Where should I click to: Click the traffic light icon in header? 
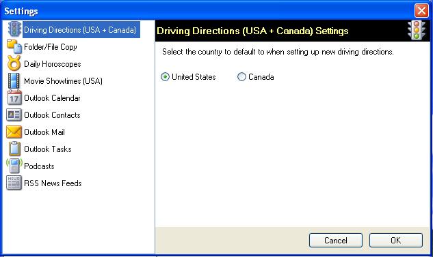tap(417, 30)
